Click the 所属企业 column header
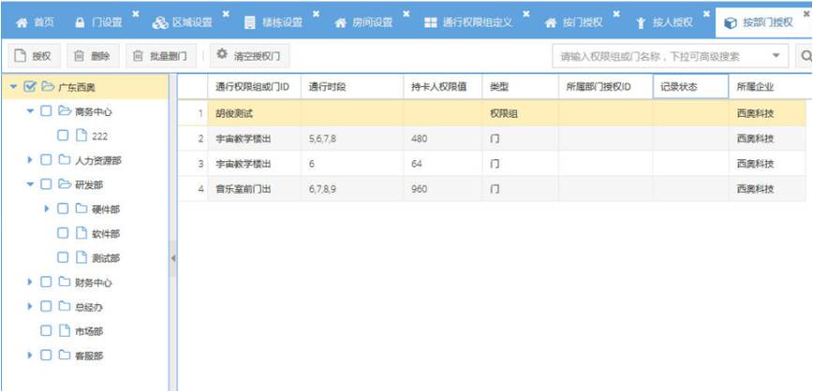 pyautogui.click(x=767, y=87)
